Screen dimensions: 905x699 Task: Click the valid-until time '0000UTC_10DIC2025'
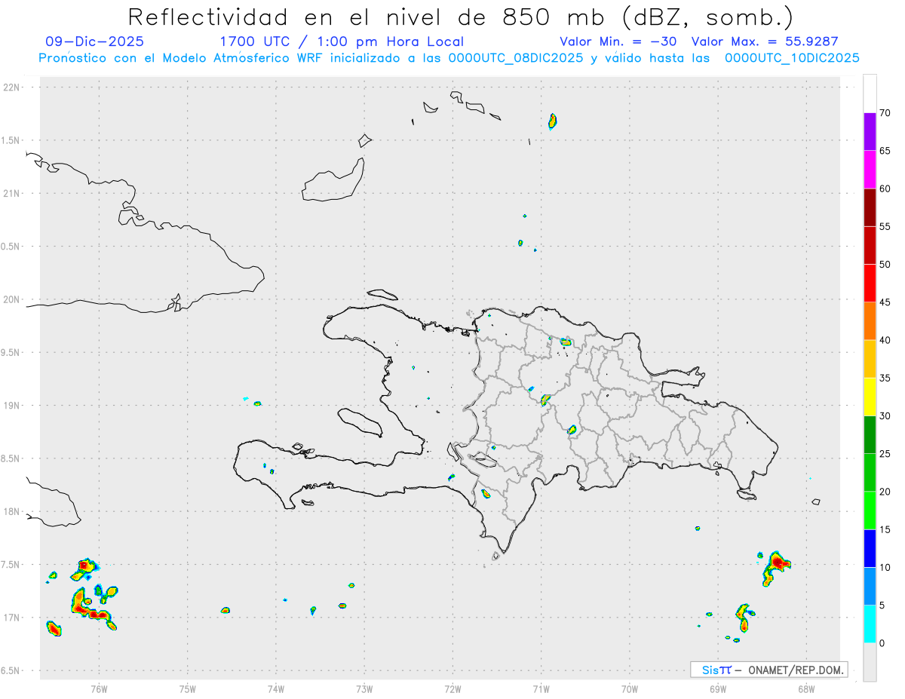tap(792, 58)
